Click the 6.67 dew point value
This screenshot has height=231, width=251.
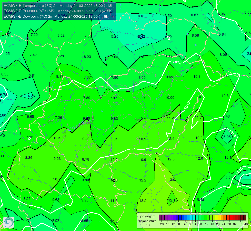(x=195, y=15)
